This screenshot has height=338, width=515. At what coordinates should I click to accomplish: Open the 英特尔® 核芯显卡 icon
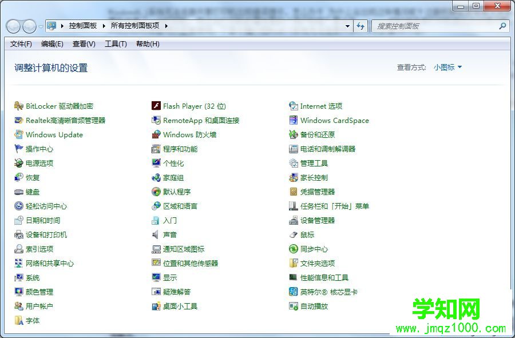[294, 292]
